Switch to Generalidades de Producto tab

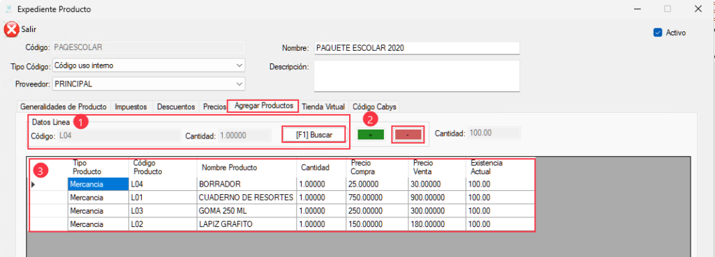pos(64,107)
